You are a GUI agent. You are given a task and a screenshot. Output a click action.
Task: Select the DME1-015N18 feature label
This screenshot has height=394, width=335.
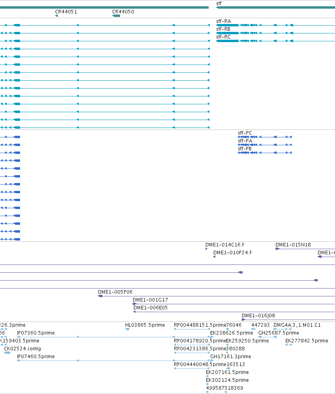point(293,245)
